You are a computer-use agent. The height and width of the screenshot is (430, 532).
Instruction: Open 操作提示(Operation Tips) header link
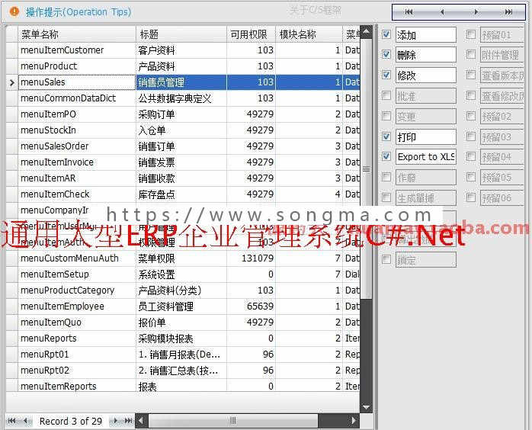point(79,12)
